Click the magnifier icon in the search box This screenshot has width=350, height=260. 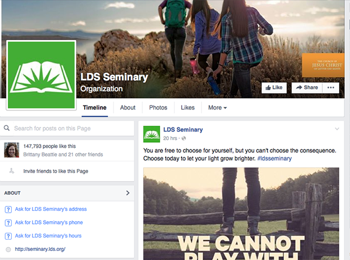(7, 128)
